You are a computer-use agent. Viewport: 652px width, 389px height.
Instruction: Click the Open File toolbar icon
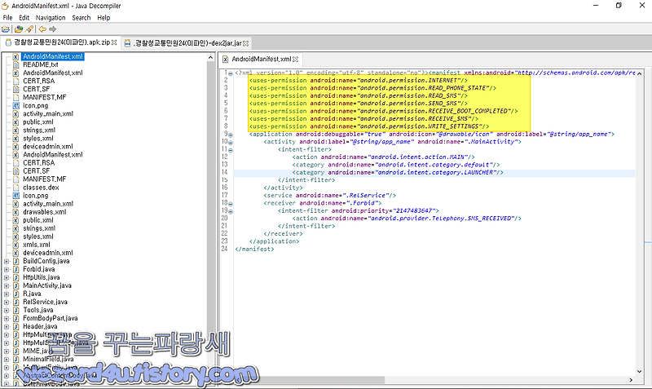click(x=6, y=29)
